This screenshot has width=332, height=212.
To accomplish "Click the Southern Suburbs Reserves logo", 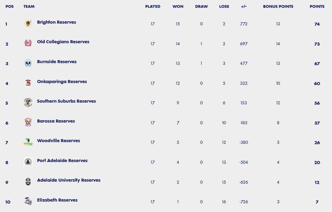I will (28, 102).
